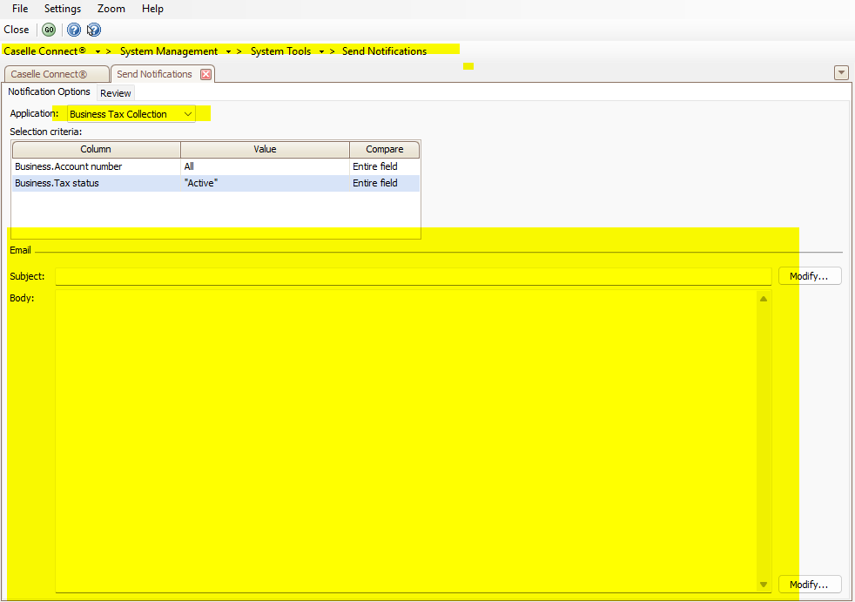Expand the System Tools breadcrumb arrow
The width and height of the screenshot is (855, 602).
coord(321,51)
